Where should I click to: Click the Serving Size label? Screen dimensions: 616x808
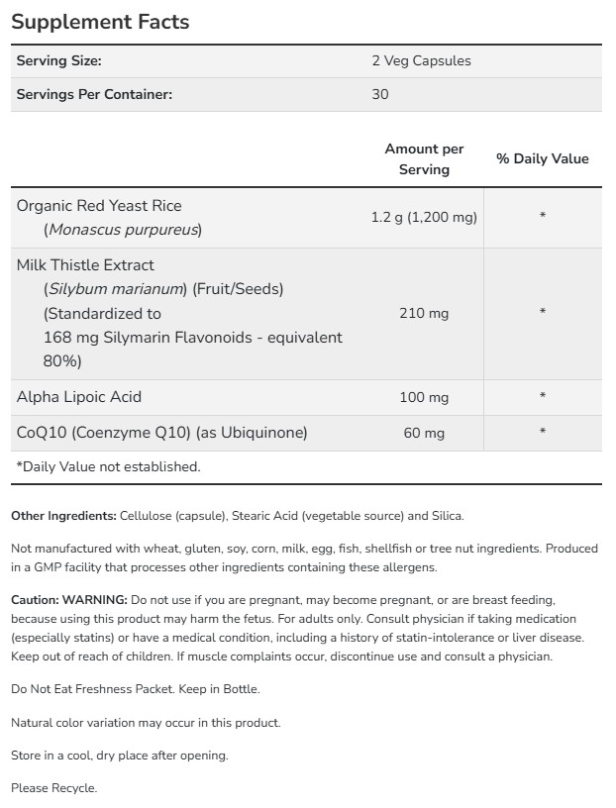(x=59, y=60)
